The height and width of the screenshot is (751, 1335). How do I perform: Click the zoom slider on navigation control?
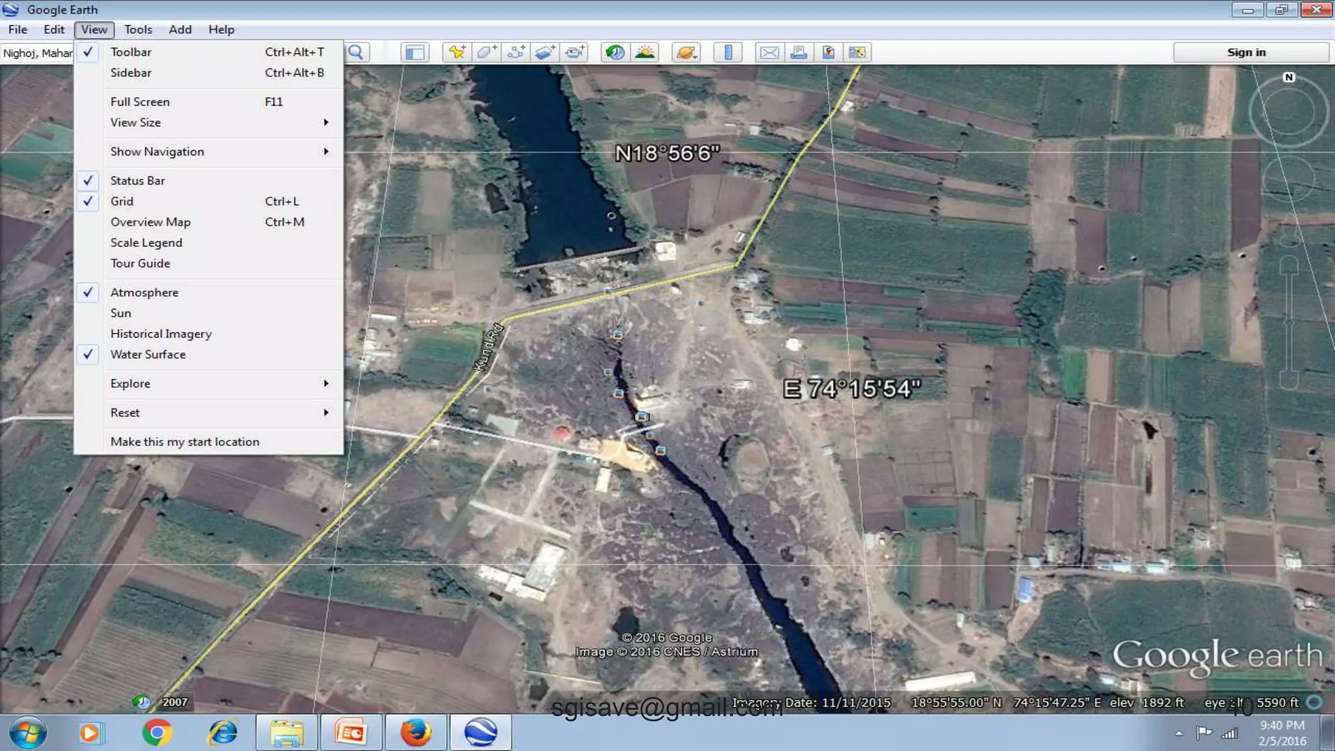1289,323
